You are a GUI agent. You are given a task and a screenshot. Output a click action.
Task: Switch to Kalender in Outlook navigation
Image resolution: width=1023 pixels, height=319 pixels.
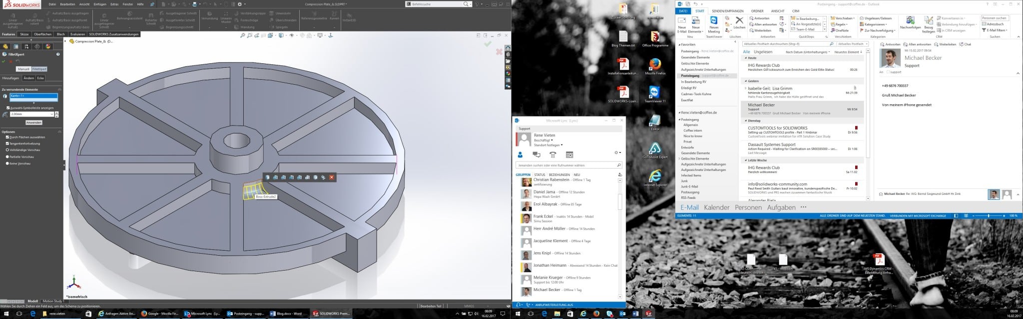click(x=717, y=207)
